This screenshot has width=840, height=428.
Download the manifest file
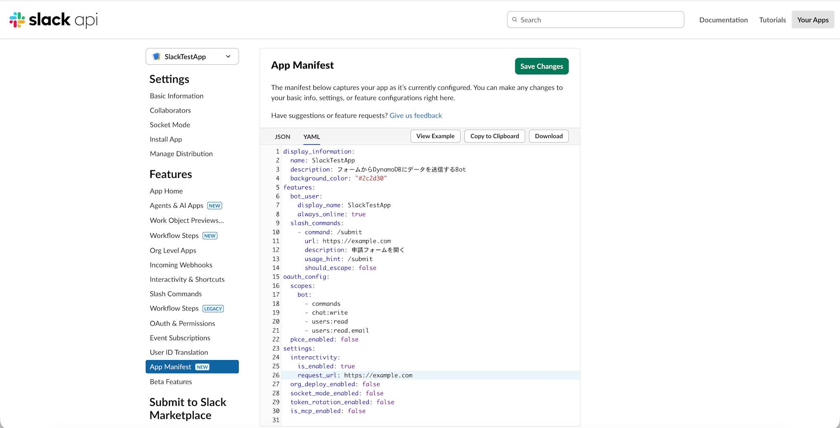tap(549, 136)
